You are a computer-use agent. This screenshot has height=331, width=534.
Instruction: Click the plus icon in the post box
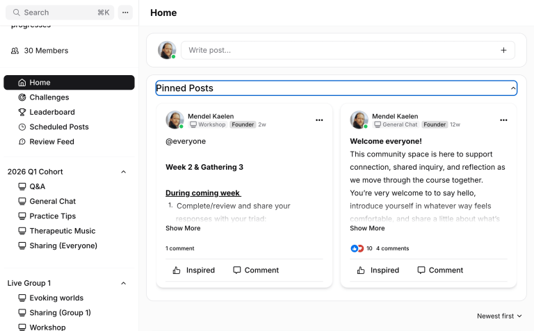point(503,50)
